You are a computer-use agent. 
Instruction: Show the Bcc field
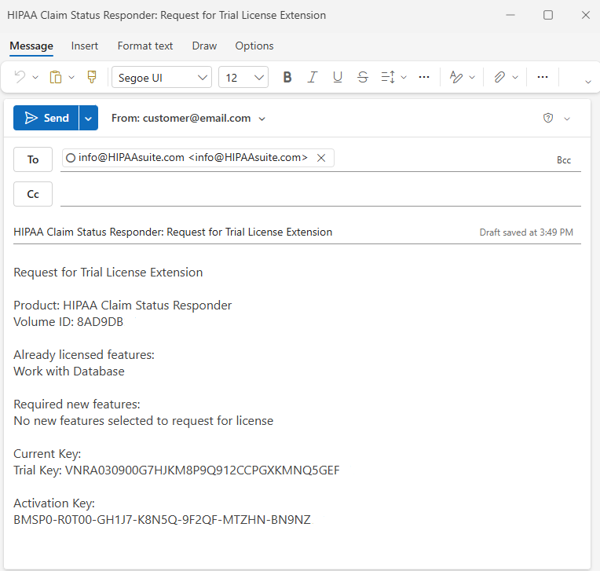pos(564,160)
